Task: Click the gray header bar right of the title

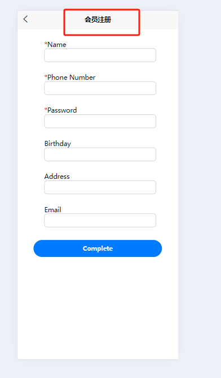Action: click(159, 20)
